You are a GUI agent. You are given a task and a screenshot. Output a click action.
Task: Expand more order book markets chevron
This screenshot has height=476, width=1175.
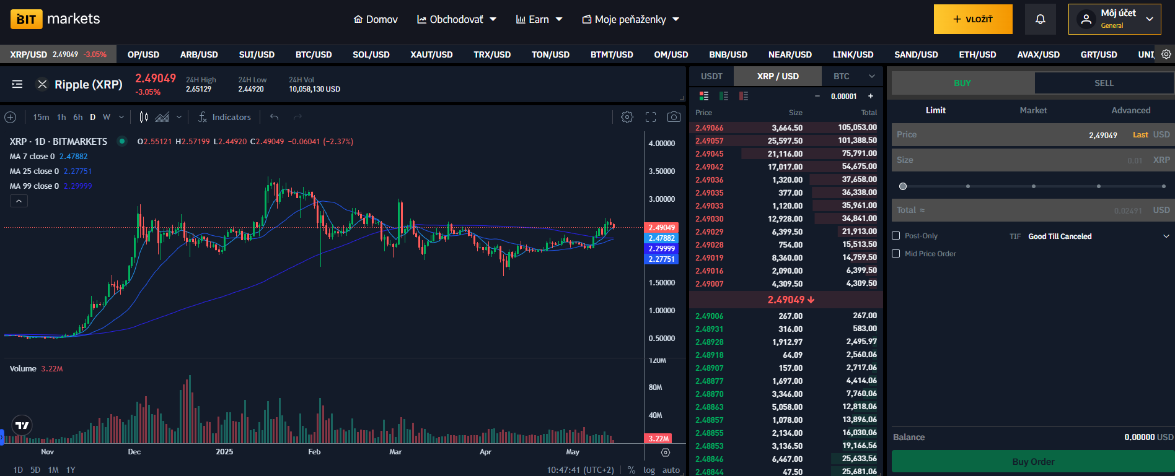[872, 76]
